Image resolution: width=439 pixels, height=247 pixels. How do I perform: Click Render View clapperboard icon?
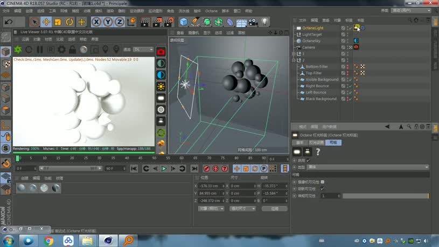[145, 22]
